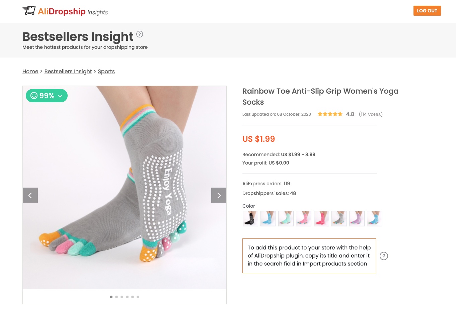The image size is (456, 311).
Task: Show previous product image with left arrow
Action: tap(30, 195)
